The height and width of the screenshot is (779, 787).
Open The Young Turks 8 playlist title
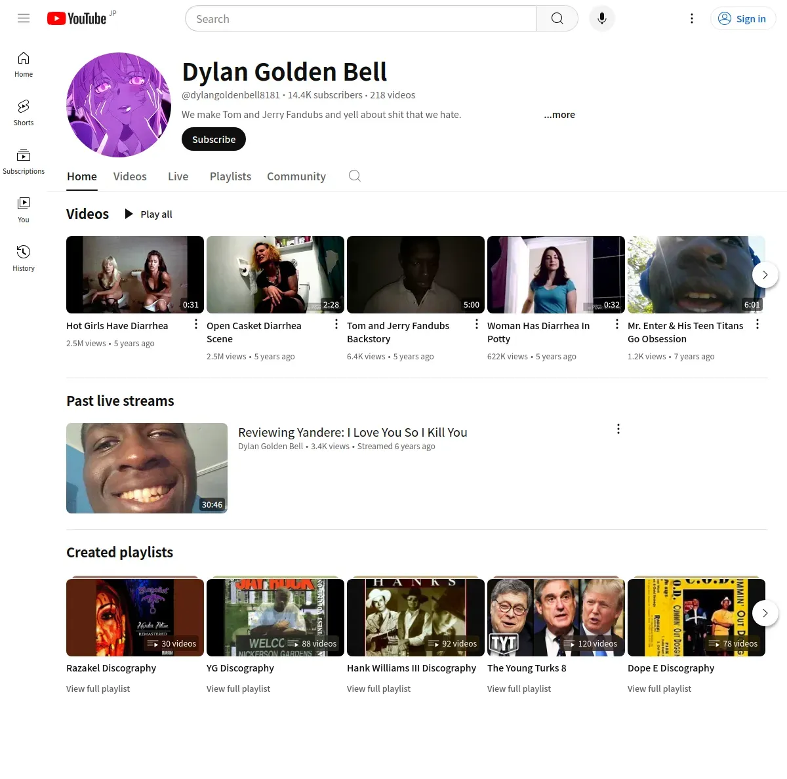pos(527,668)
